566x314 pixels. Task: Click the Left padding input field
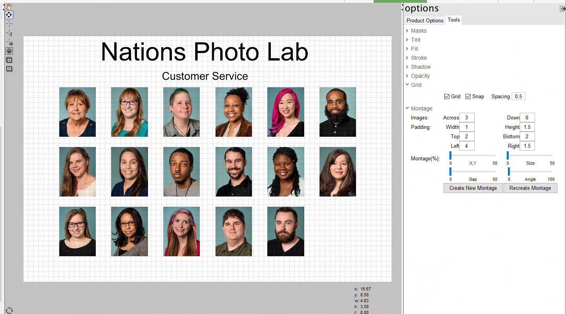click(467, 146)
